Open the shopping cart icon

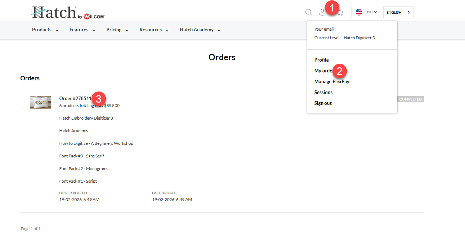pos(340,13)
